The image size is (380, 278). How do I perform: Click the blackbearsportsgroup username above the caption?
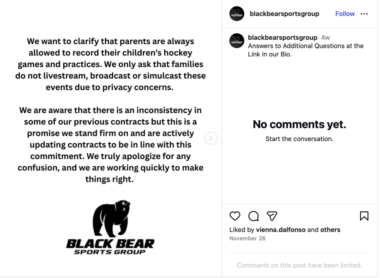(x=282, y=37)
